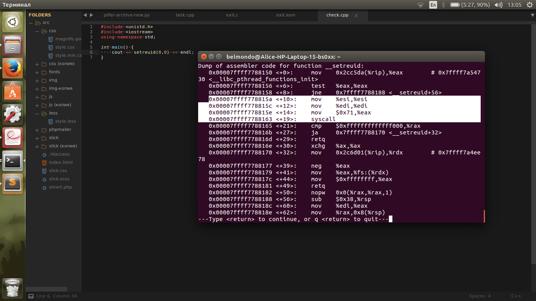Click tab-history back arrow in Sublime
Viewport: 536px width, 301px height.
click(85, 15)
